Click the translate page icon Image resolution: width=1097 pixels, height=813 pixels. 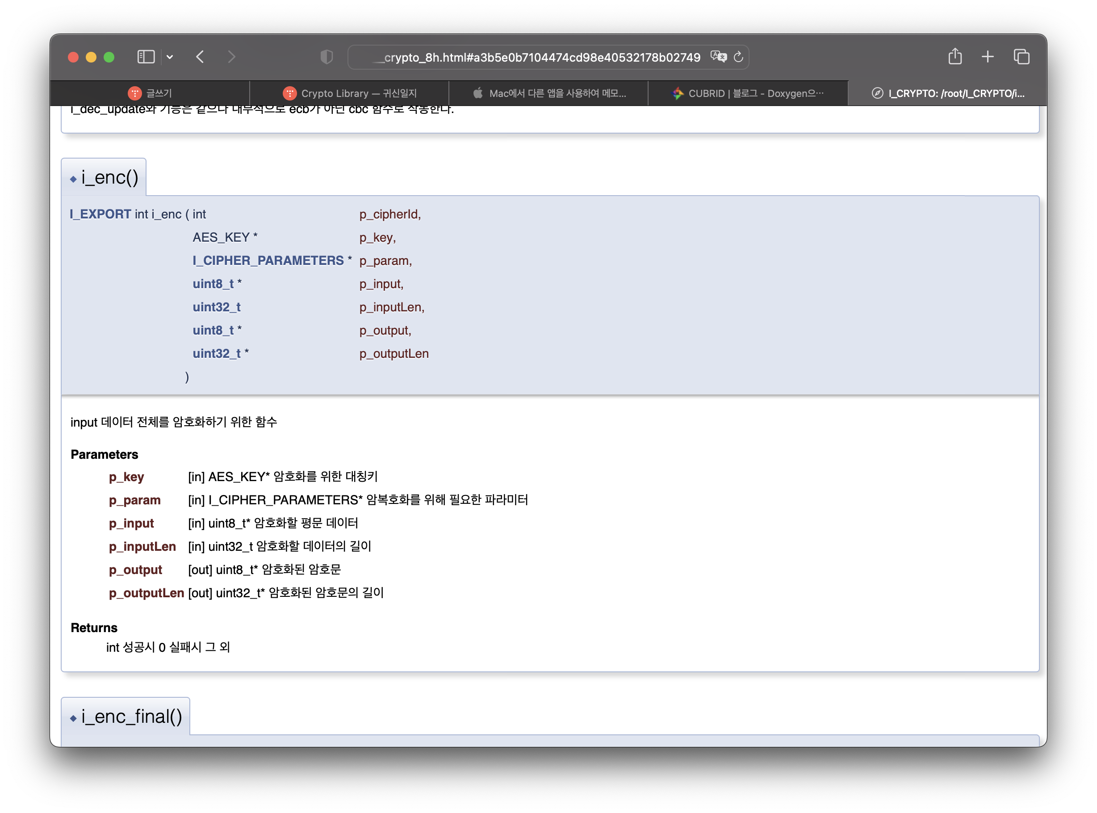tap(718, 57)
